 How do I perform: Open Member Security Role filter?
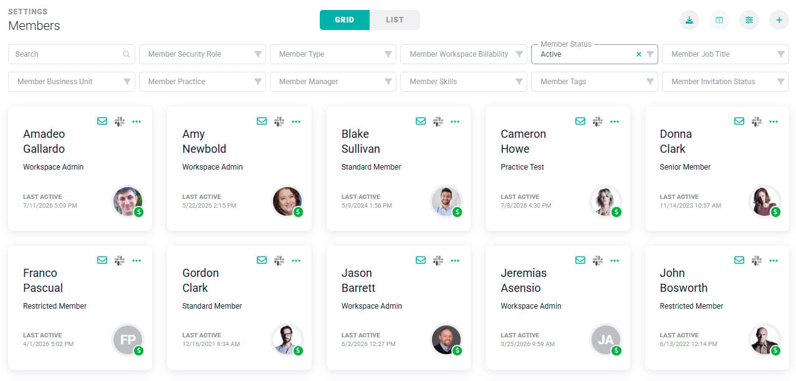click(203, 54)
